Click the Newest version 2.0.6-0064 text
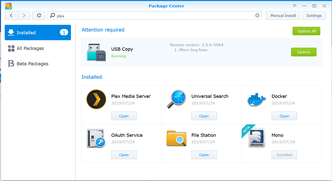 [x=196, y=45]
